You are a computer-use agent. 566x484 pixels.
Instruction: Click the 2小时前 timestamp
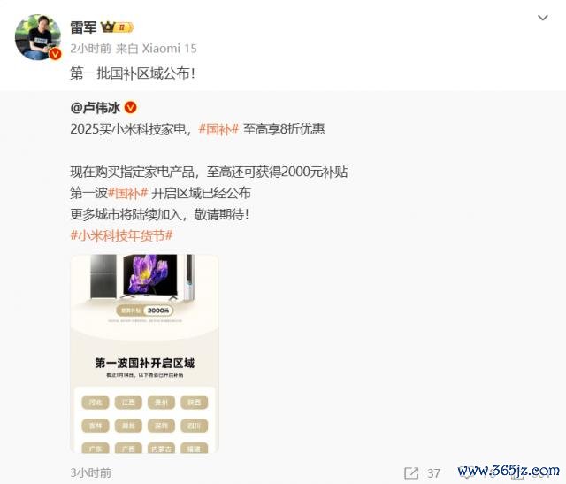click(90, 49)
